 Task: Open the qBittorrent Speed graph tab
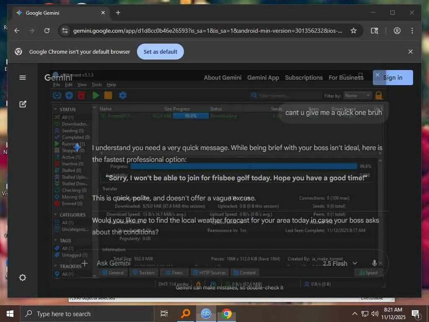coord(368,273)
